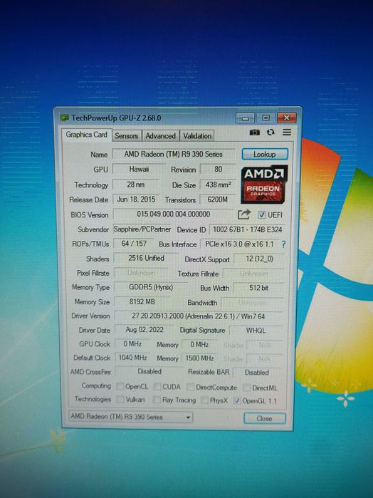Click the Close button at bottom
Screen dimensions: 373x498
[x=264, y=418]
